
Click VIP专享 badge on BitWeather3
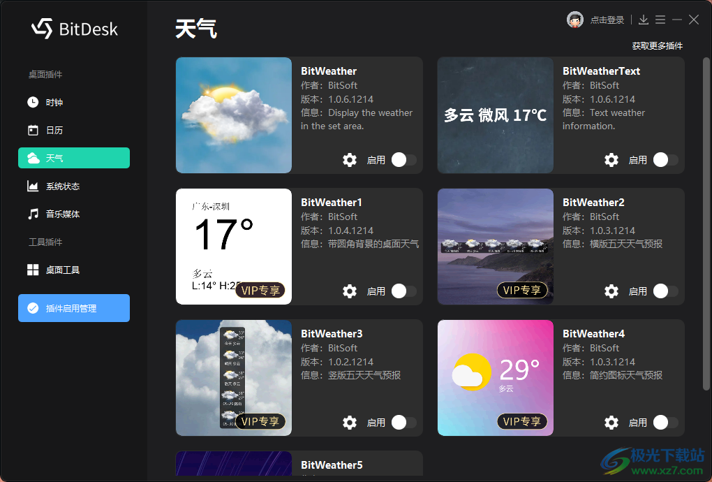(x=260, y=422)
